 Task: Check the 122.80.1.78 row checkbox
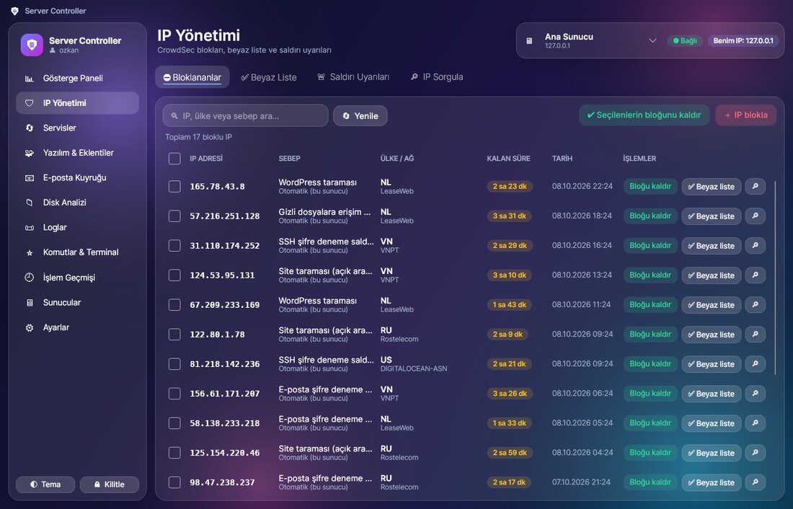(x=174, y=335)
